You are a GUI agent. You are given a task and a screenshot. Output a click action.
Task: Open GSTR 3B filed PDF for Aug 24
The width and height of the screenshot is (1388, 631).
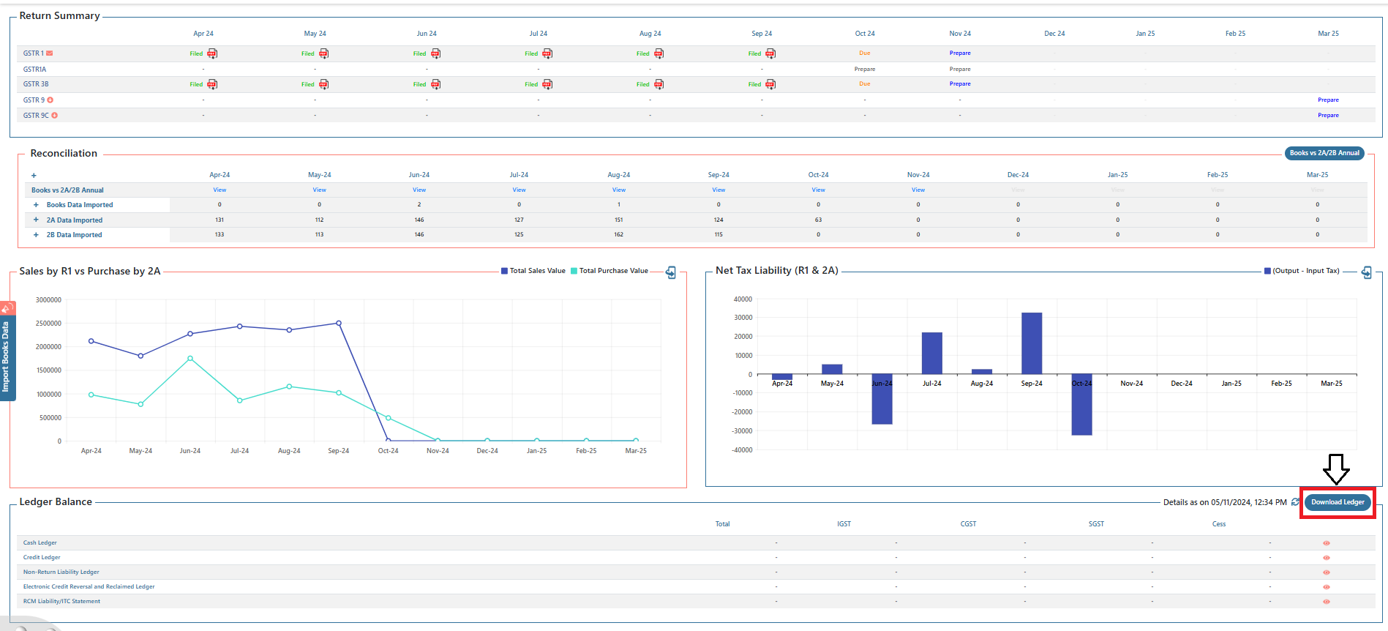(x=659, y=84)
